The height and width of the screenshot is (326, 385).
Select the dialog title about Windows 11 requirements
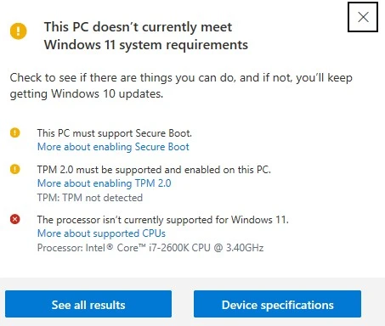146,36
